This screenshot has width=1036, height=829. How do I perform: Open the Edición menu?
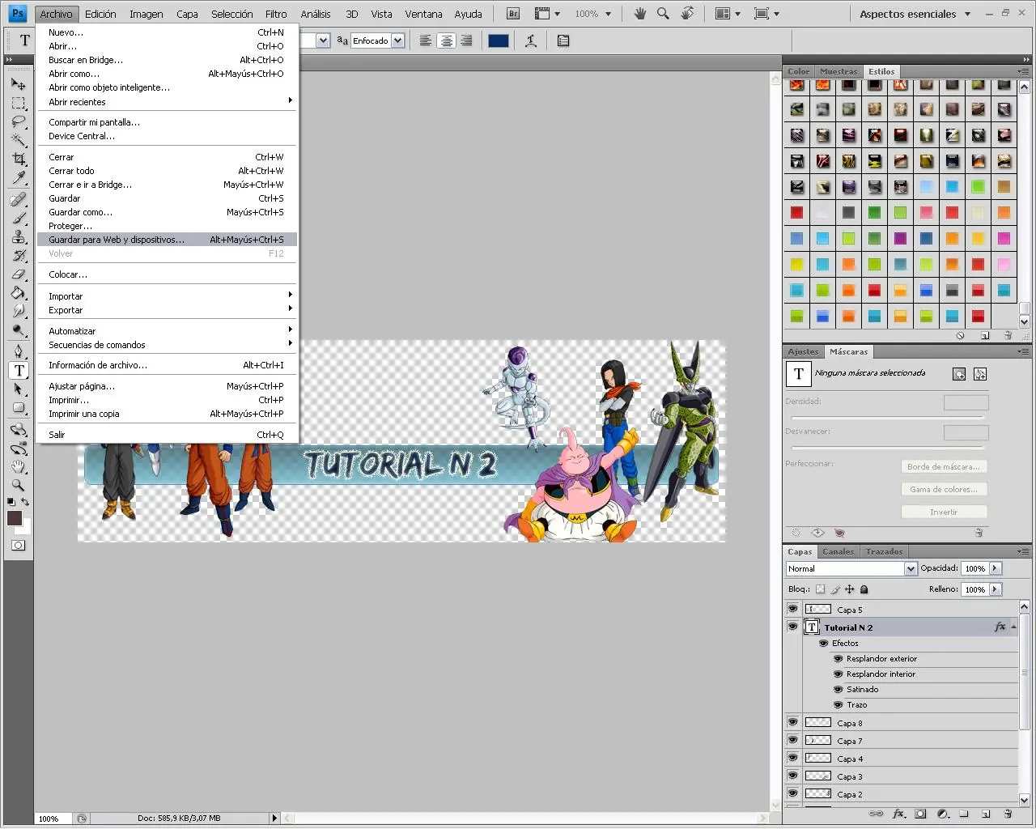[100, 14]
